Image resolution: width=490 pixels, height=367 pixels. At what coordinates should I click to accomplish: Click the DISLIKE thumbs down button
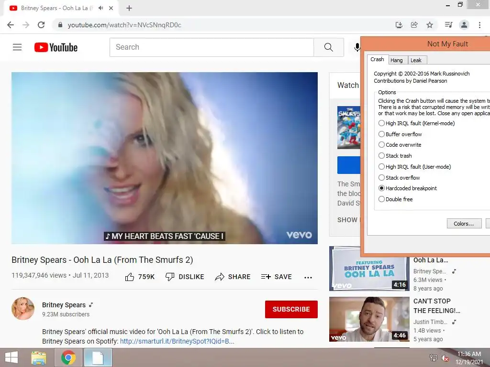point(185,277)
